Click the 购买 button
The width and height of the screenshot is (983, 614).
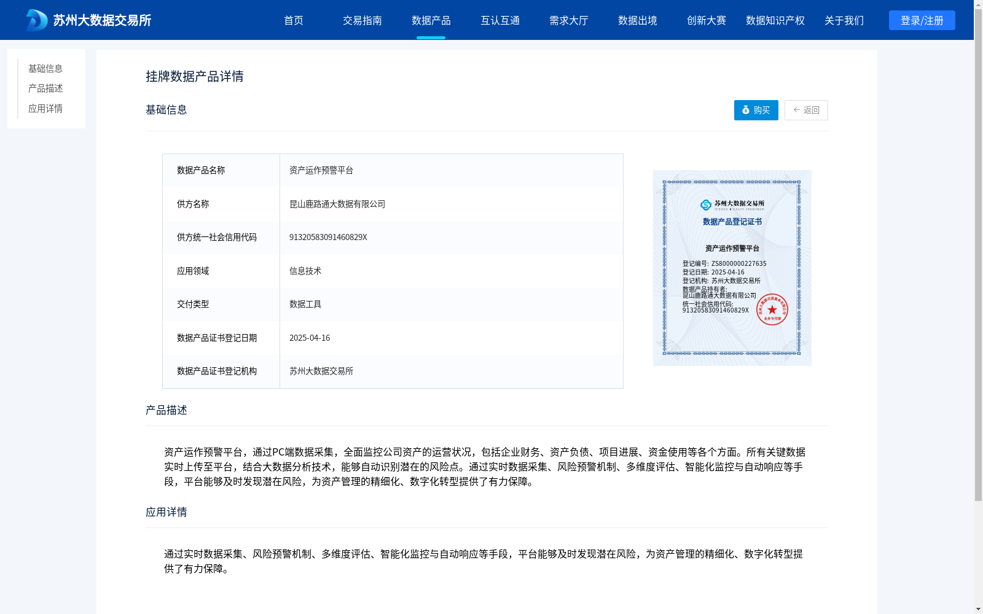(756, 110)
